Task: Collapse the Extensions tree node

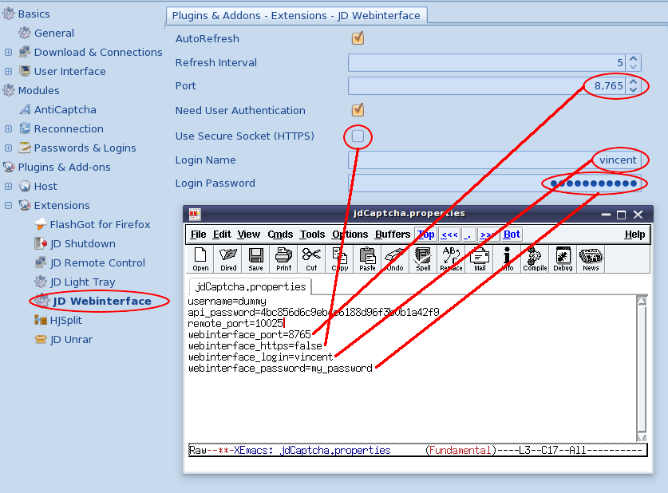Action: [8, 205]
